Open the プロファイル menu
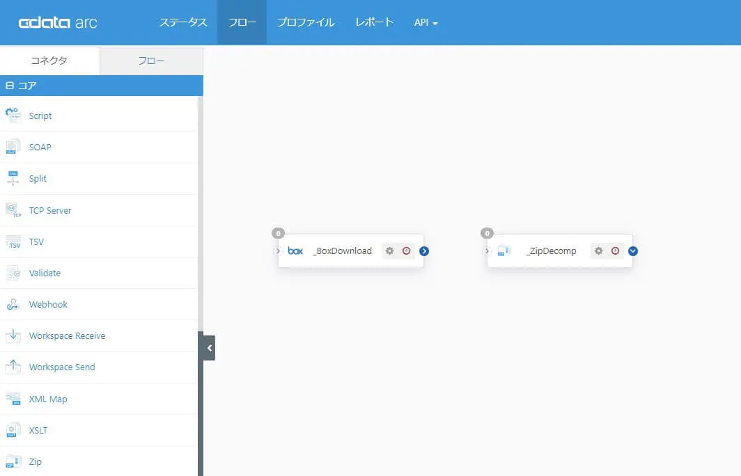 click(306, 22)
